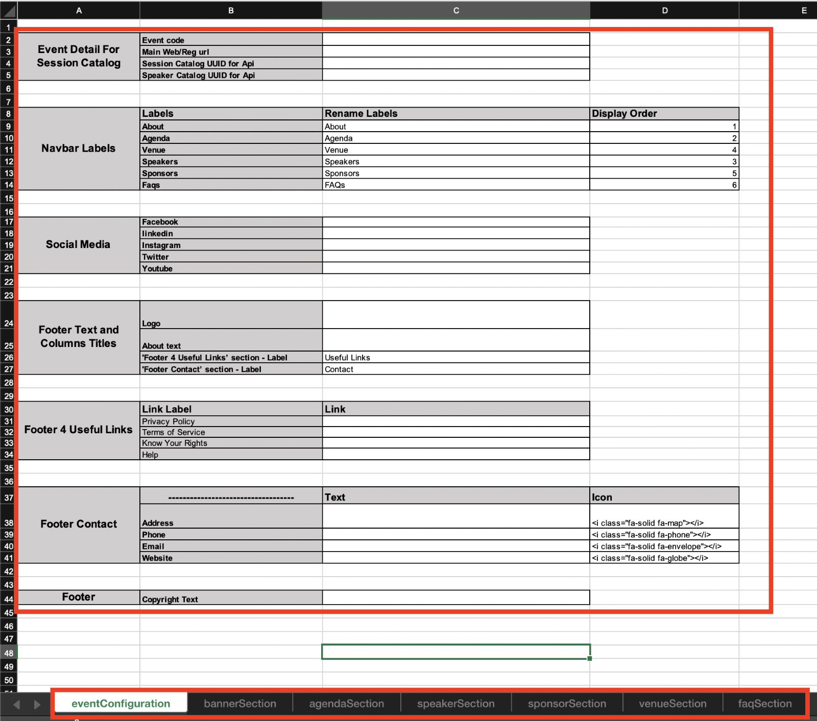The height and width of the screenshot is (721, 817).
Task: Select the 'Navbar Labels' heading cell
Action: 79,148
